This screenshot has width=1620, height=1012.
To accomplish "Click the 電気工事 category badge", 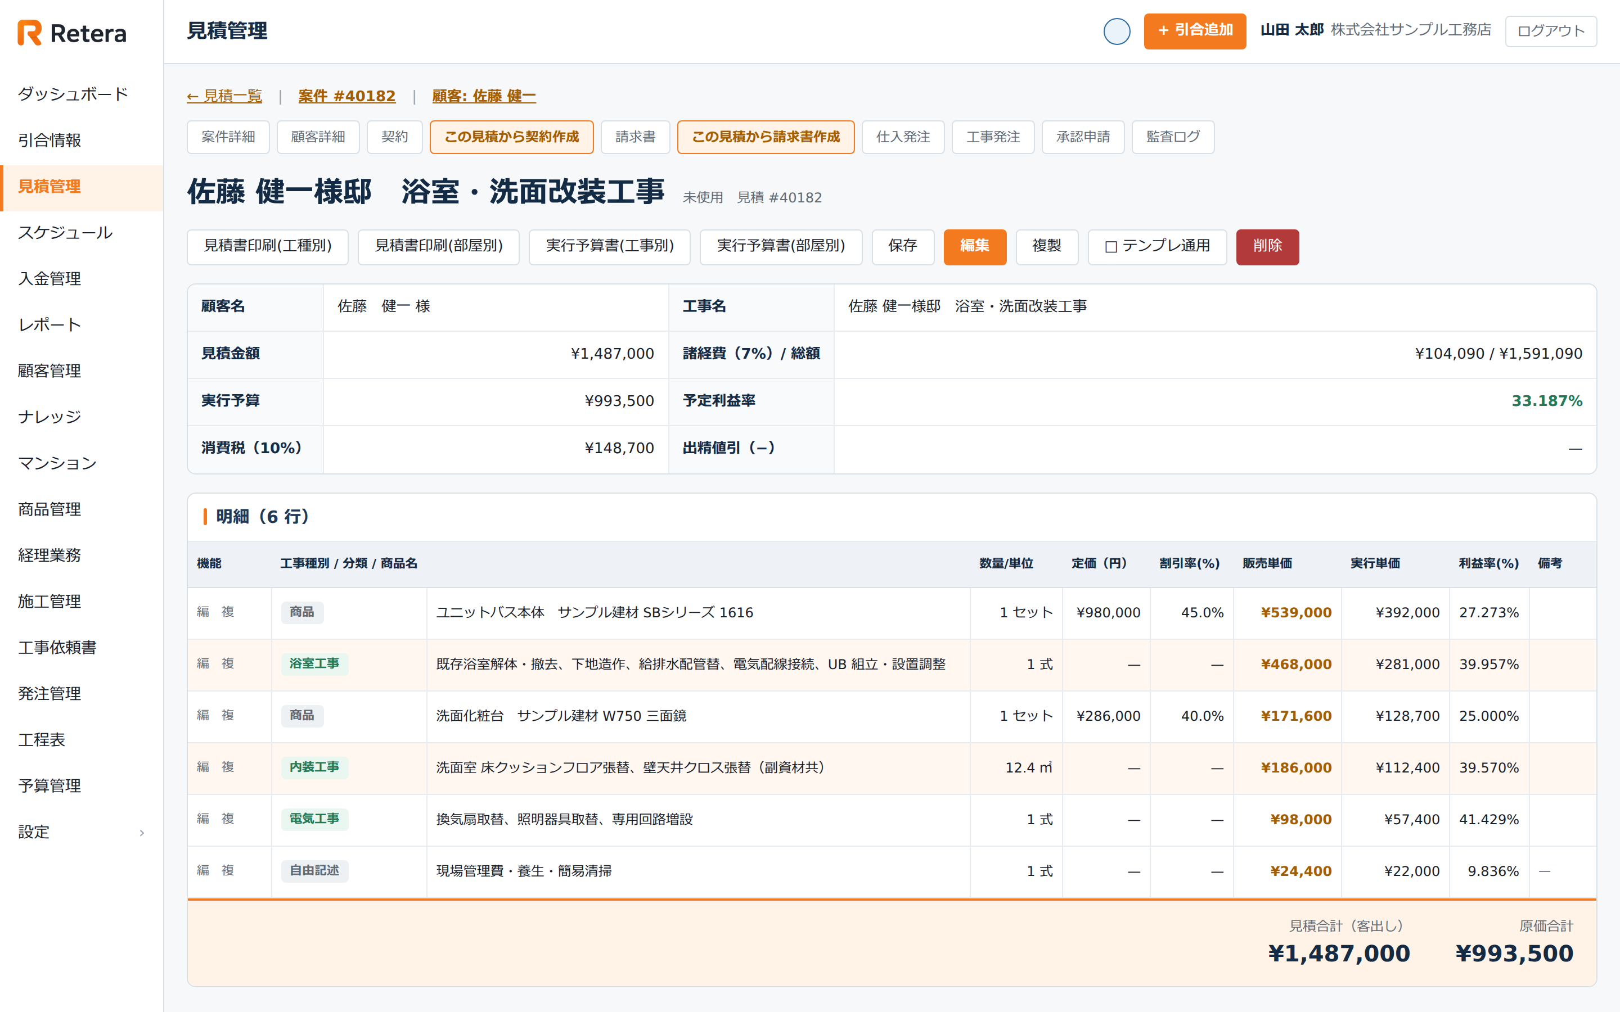I will [314, 819].
